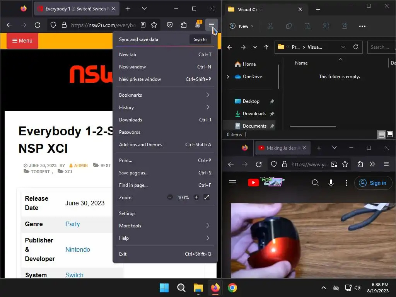Open the red Menu button on nsw2u page
396x297 pixels.
(x=22, y=41)
